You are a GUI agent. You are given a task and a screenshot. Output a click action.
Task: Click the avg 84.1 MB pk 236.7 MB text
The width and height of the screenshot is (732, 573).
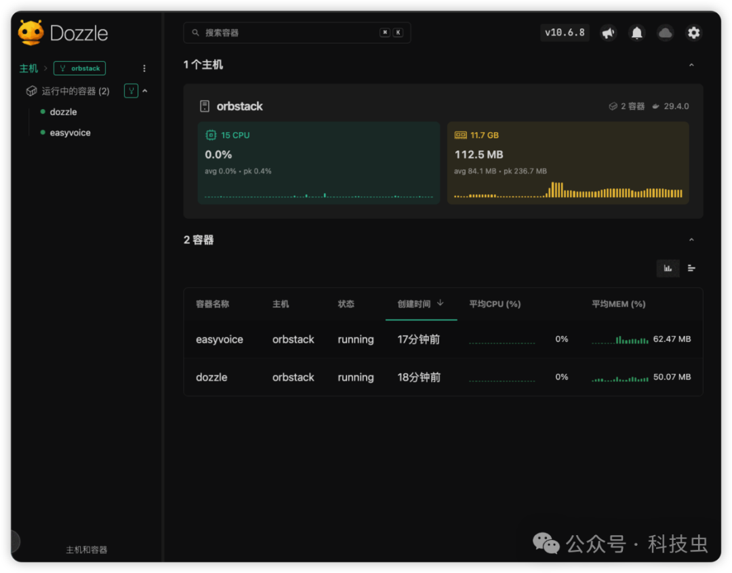pos(500,171)
